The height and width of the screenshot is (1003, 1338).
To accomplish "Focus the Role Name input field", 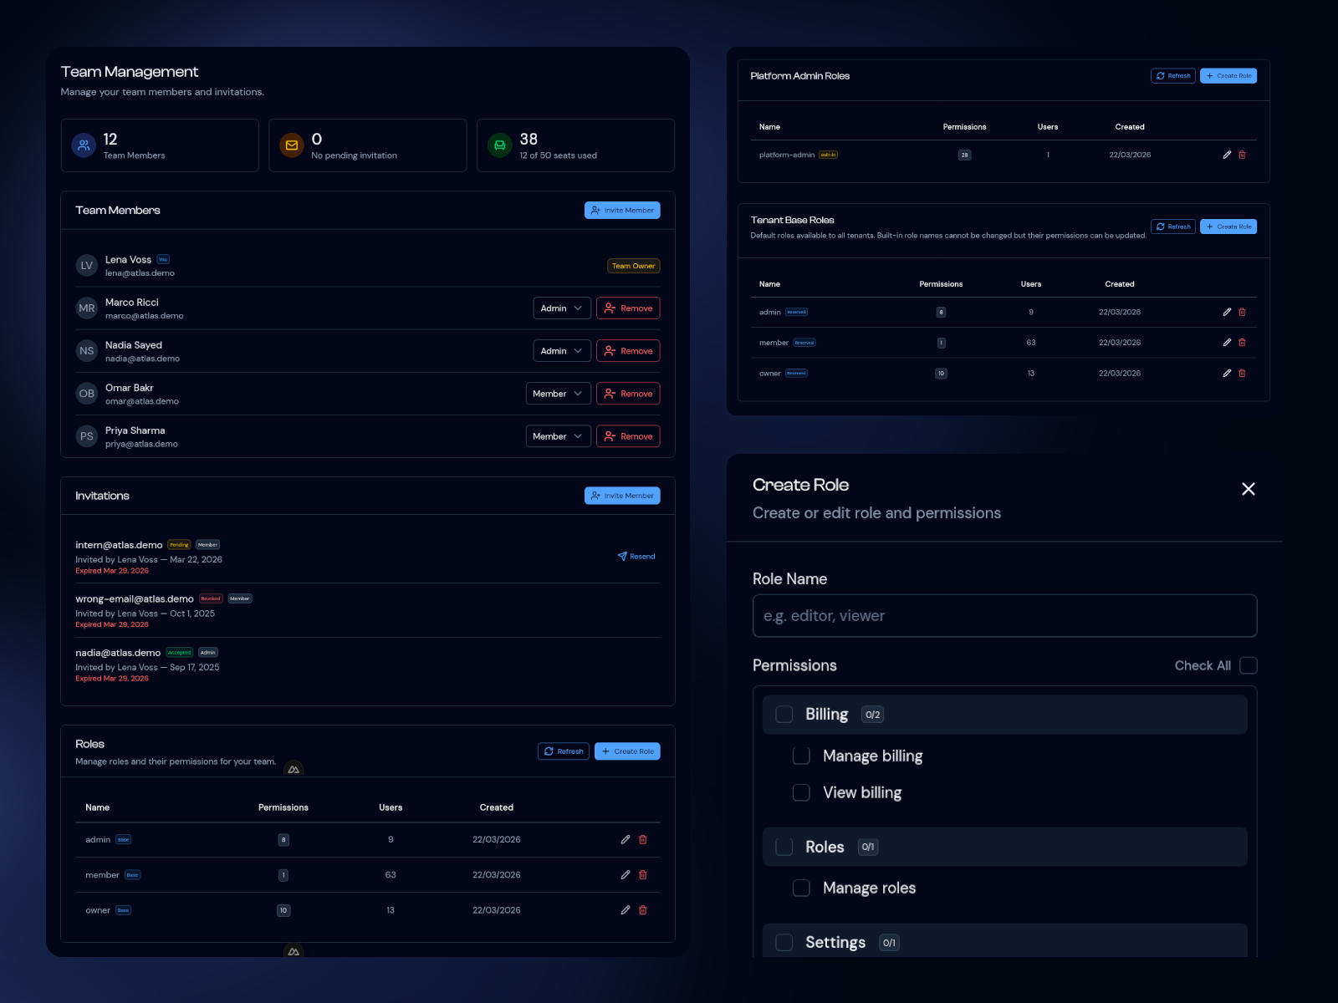I will [1004, 616].
